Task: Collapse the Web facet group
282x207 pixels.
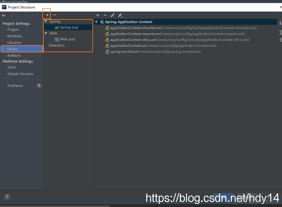Action: pyautogui.click(x=46, y=33)
